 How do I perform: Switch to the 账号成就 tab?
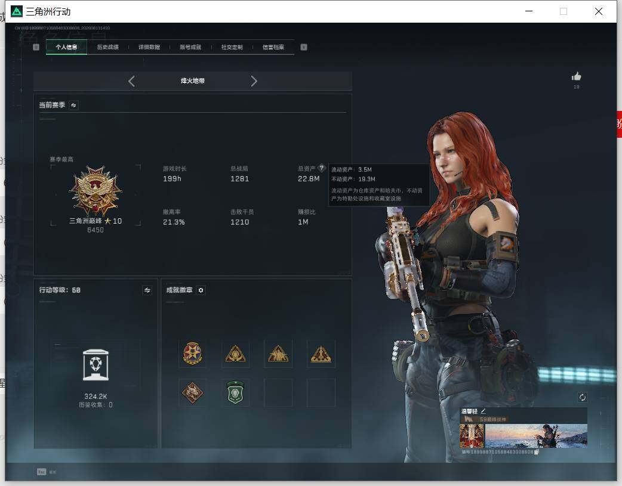tap(190, 47)
